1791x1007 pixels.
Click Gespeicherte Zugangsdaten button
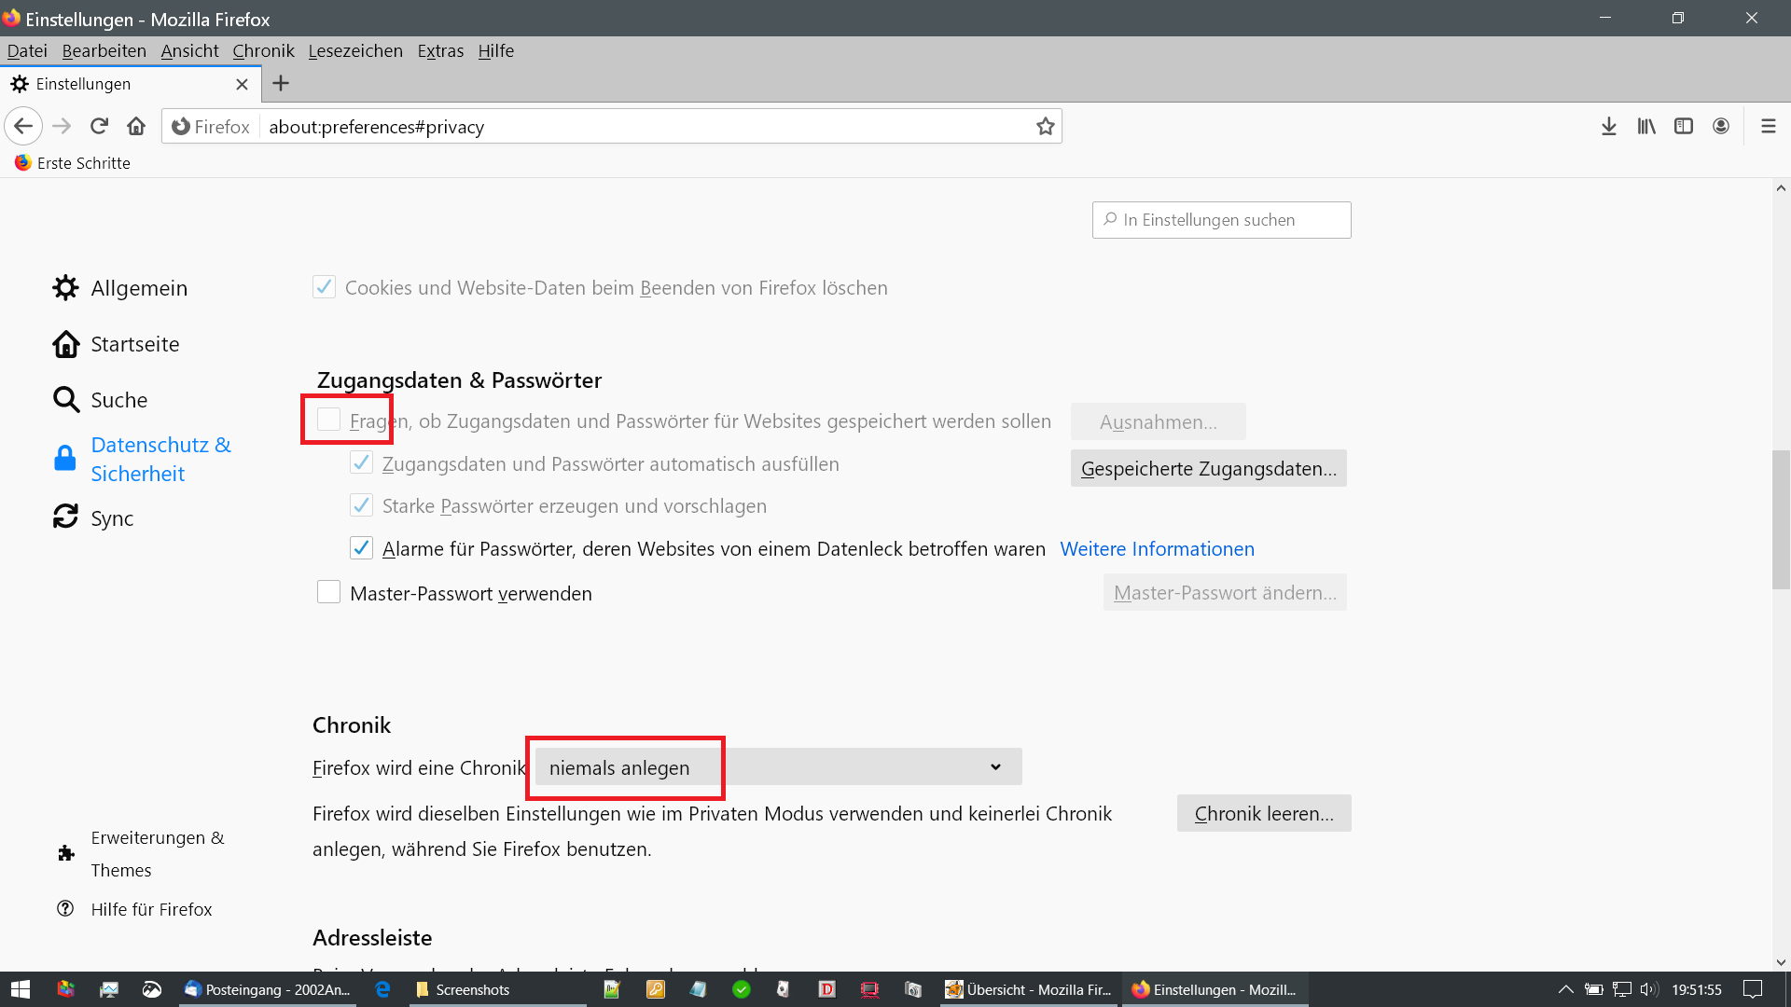(x=1208, y=468)
